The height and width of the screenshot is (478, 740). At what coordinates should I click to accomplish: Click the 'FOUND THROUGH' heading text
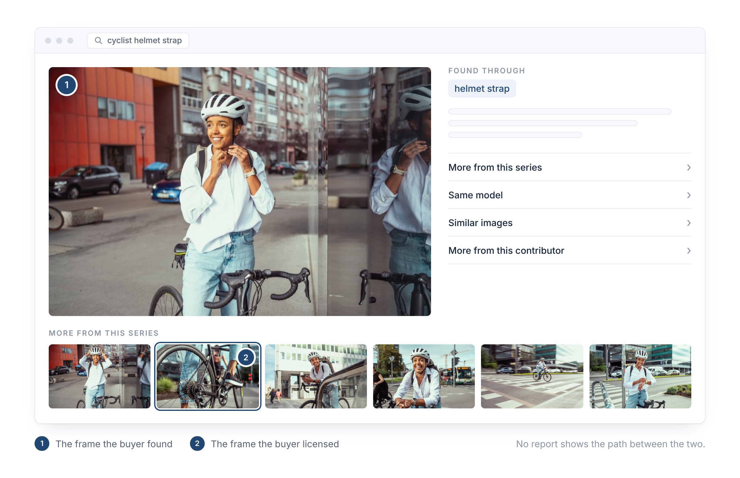[487, 71]
